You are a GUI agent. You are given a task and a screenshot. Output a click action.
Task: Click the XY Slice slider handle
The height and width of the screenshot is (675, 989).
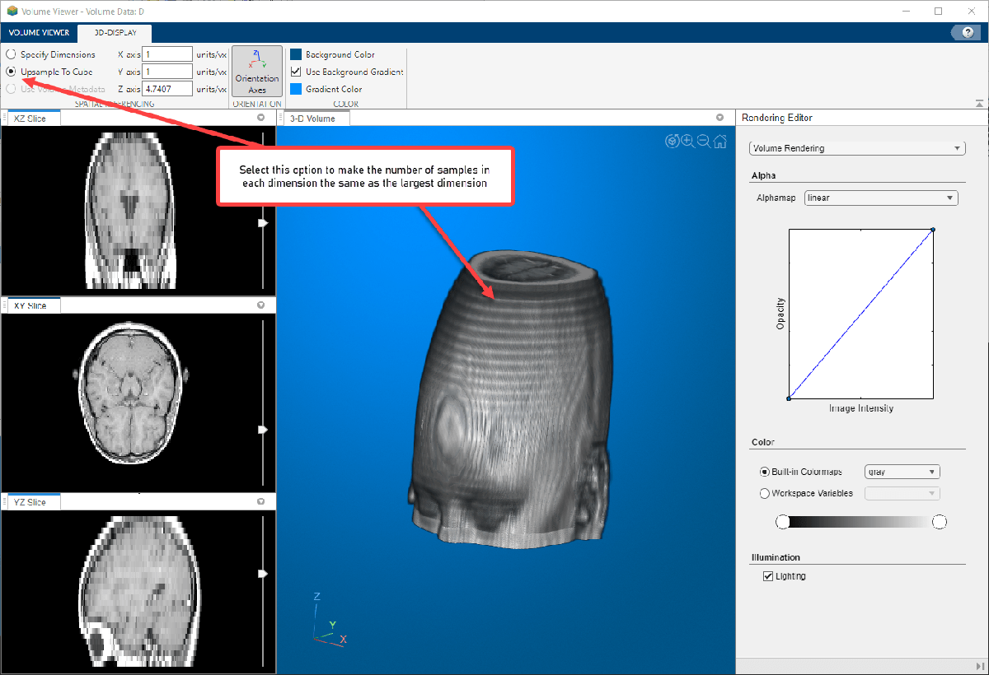click(x=264, y=430)
